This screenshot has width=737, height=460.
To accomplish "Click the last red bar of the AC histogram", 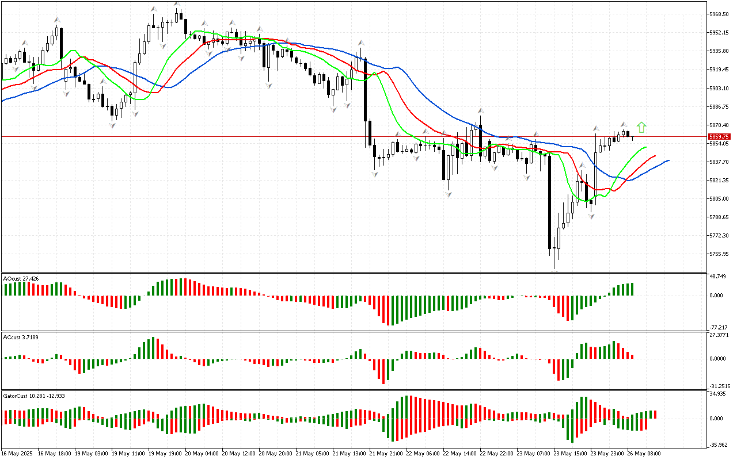I will tap(632, 356).
